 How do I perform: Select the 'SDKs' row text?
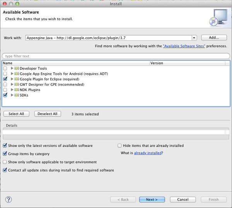click(24, 95)
